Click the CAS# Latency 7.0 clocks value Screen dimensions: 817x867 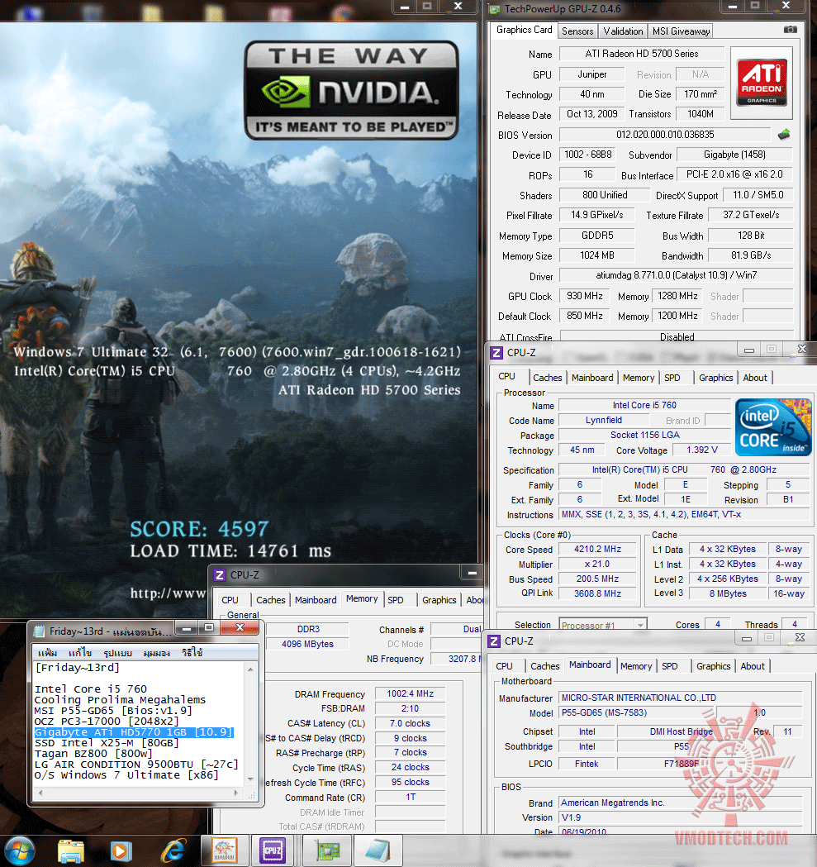(410, 723)
